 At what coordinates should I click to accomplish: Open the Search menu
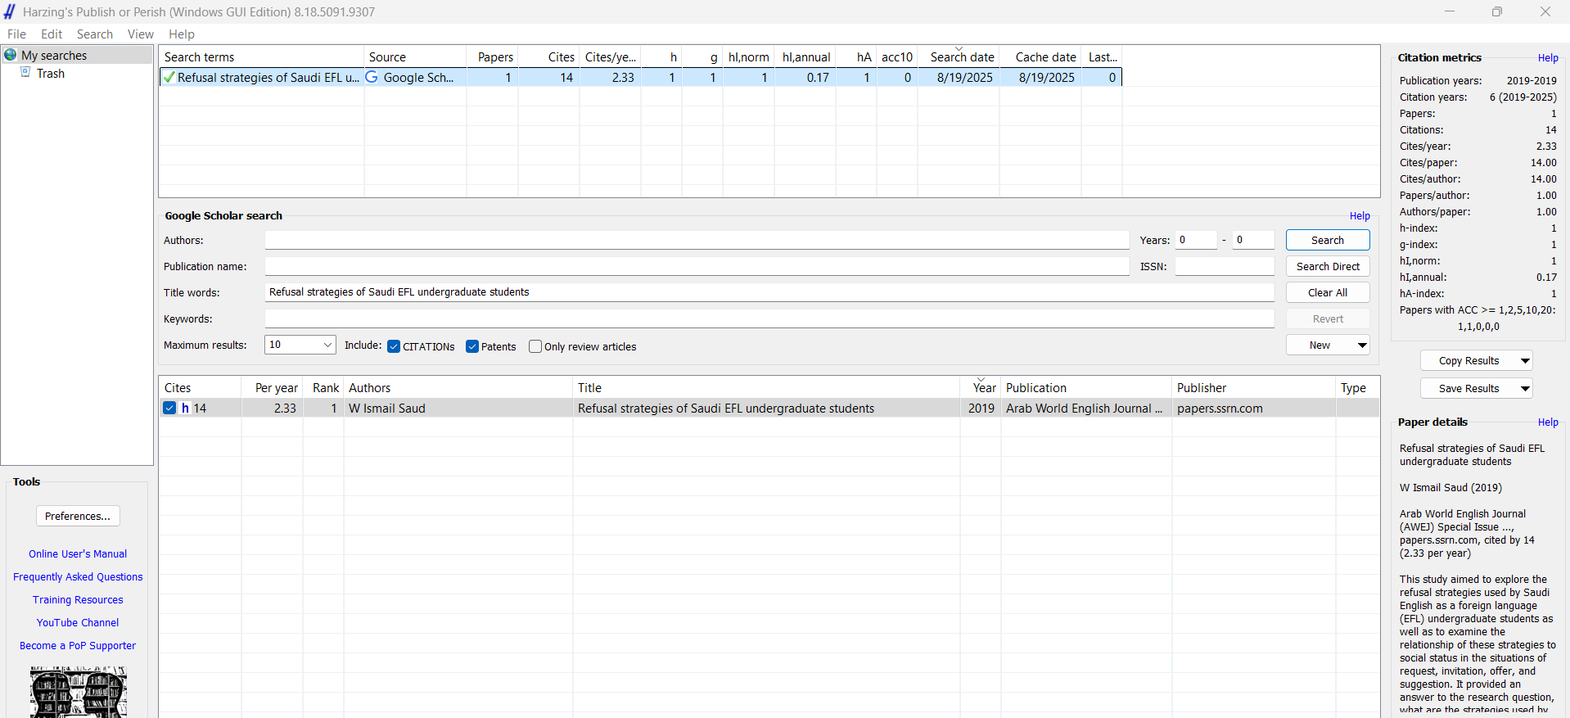point(95,34)
